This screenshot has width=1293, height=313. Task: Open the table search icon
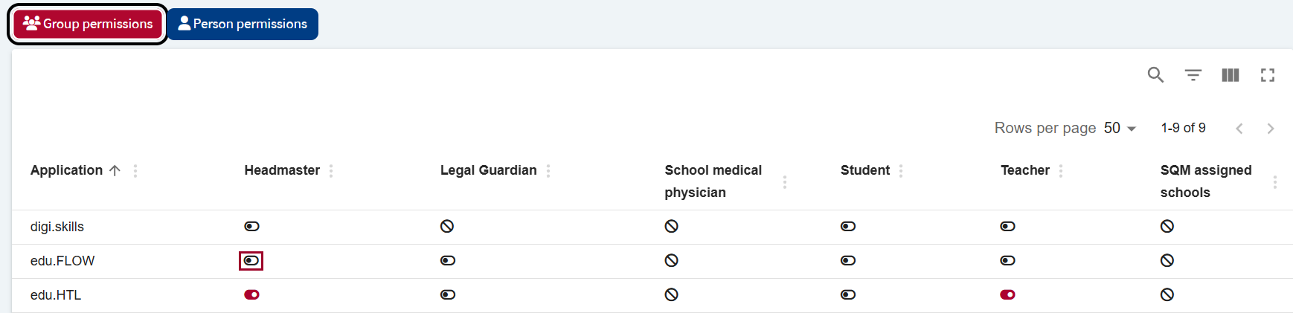[1155, 75]
